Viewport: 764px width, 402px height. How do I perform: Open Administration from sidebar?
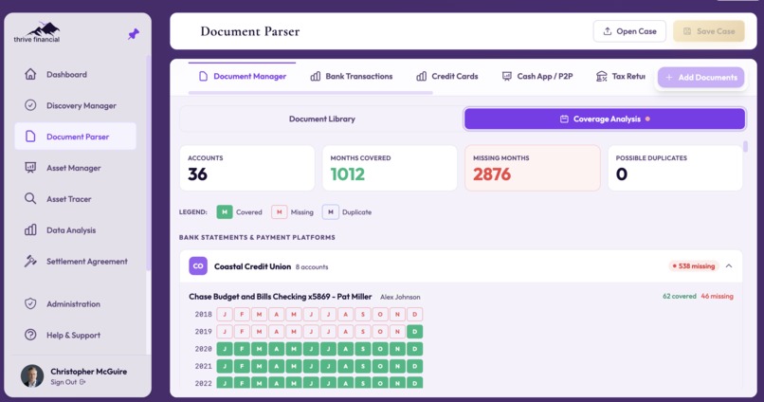point(76,303)
